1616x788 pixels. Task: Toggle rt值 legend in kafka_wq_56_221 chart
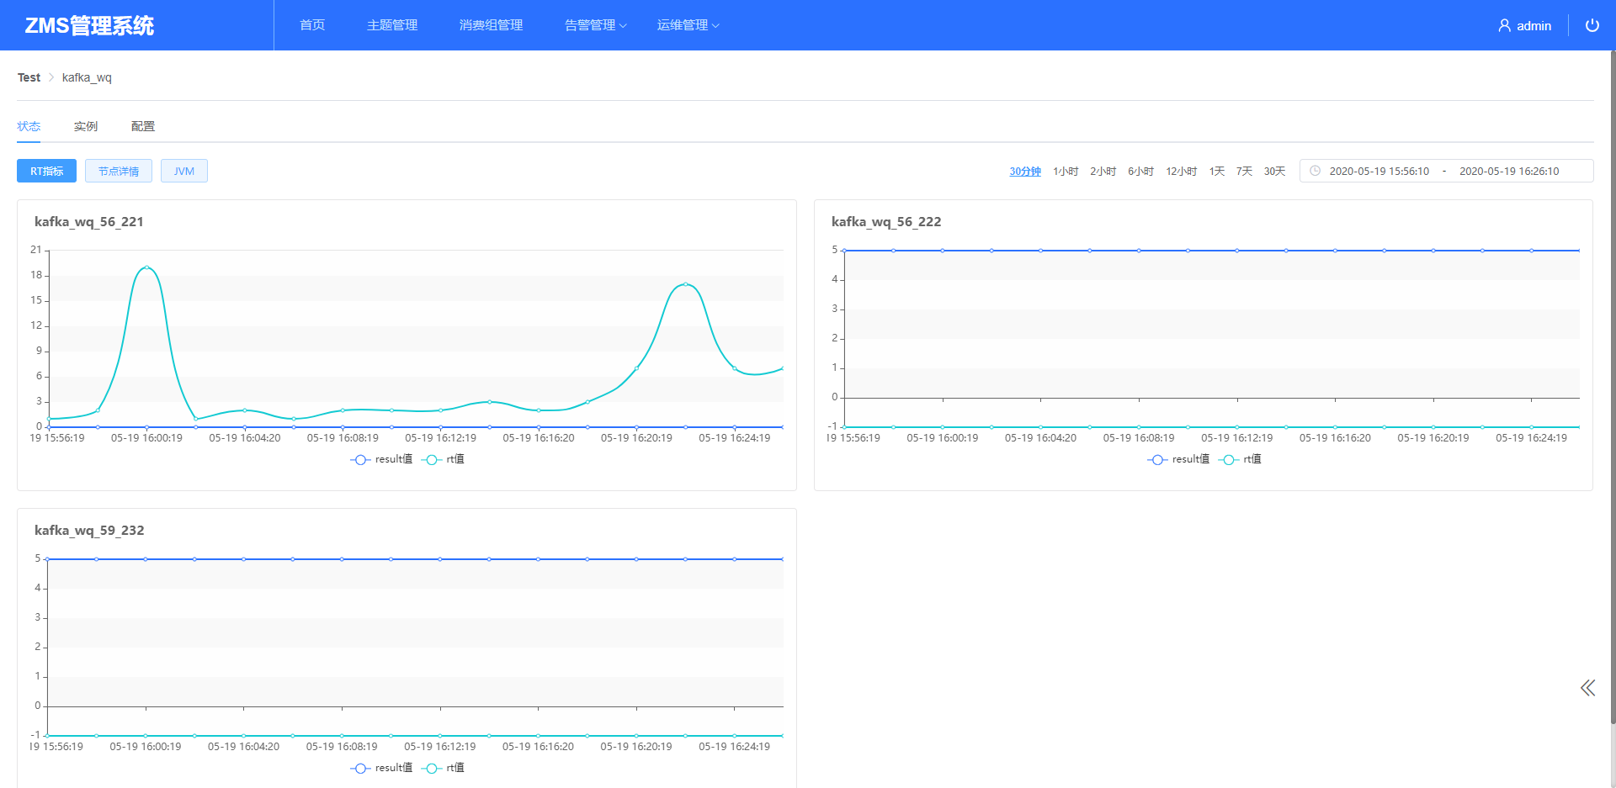click(x=443, y=459)
